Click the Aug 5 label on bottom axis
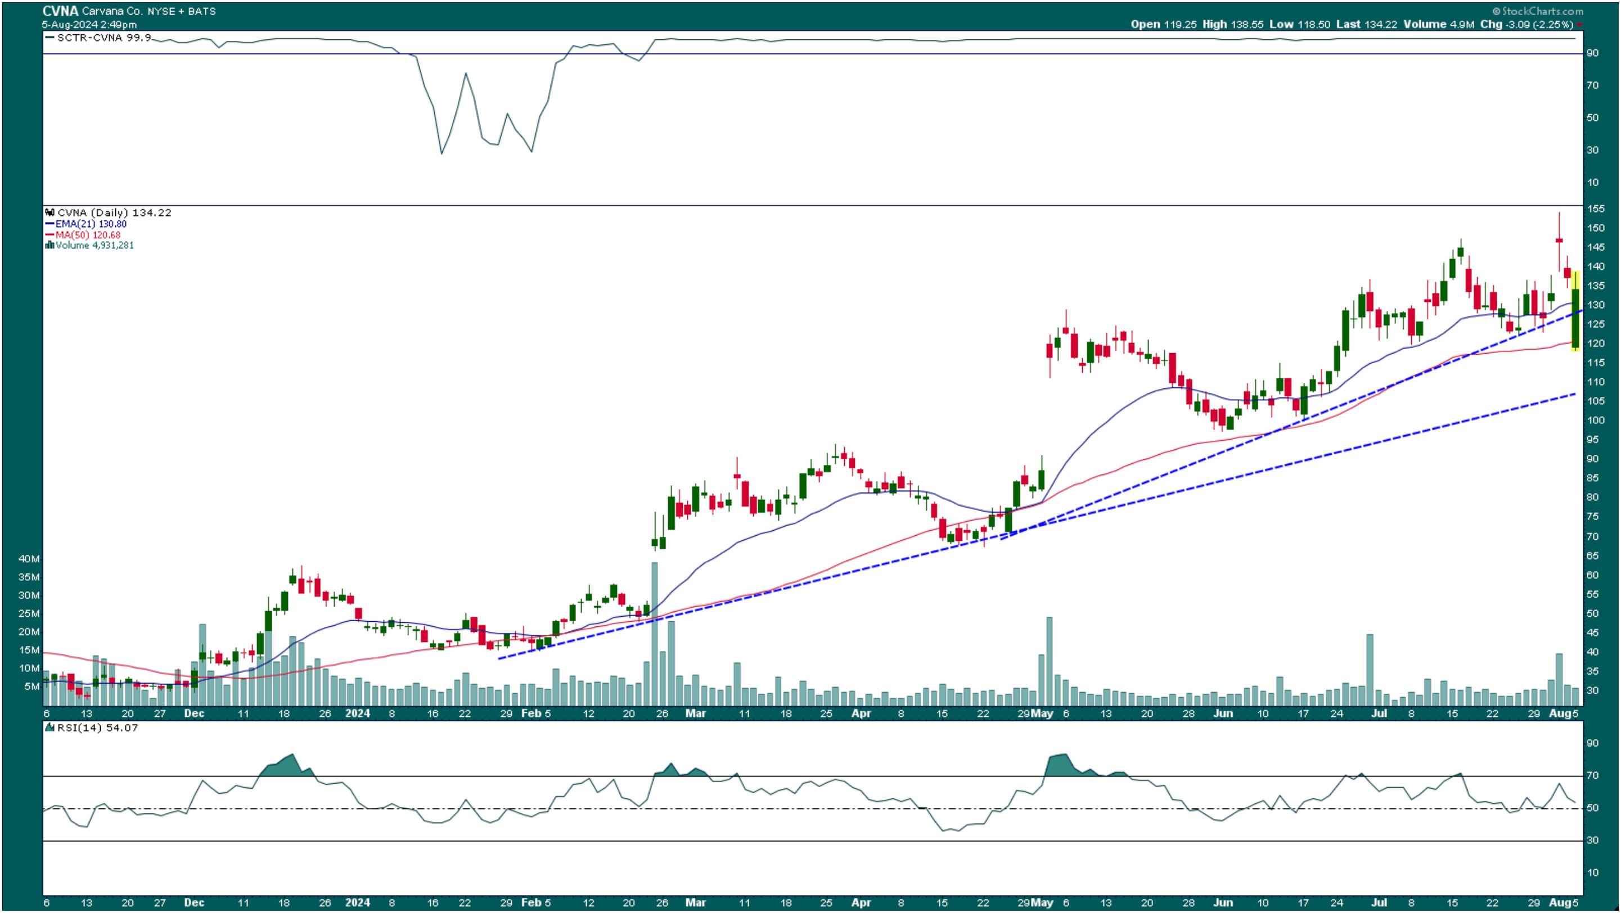Viewport: 1621px width, 913px height. point(1563,902)
